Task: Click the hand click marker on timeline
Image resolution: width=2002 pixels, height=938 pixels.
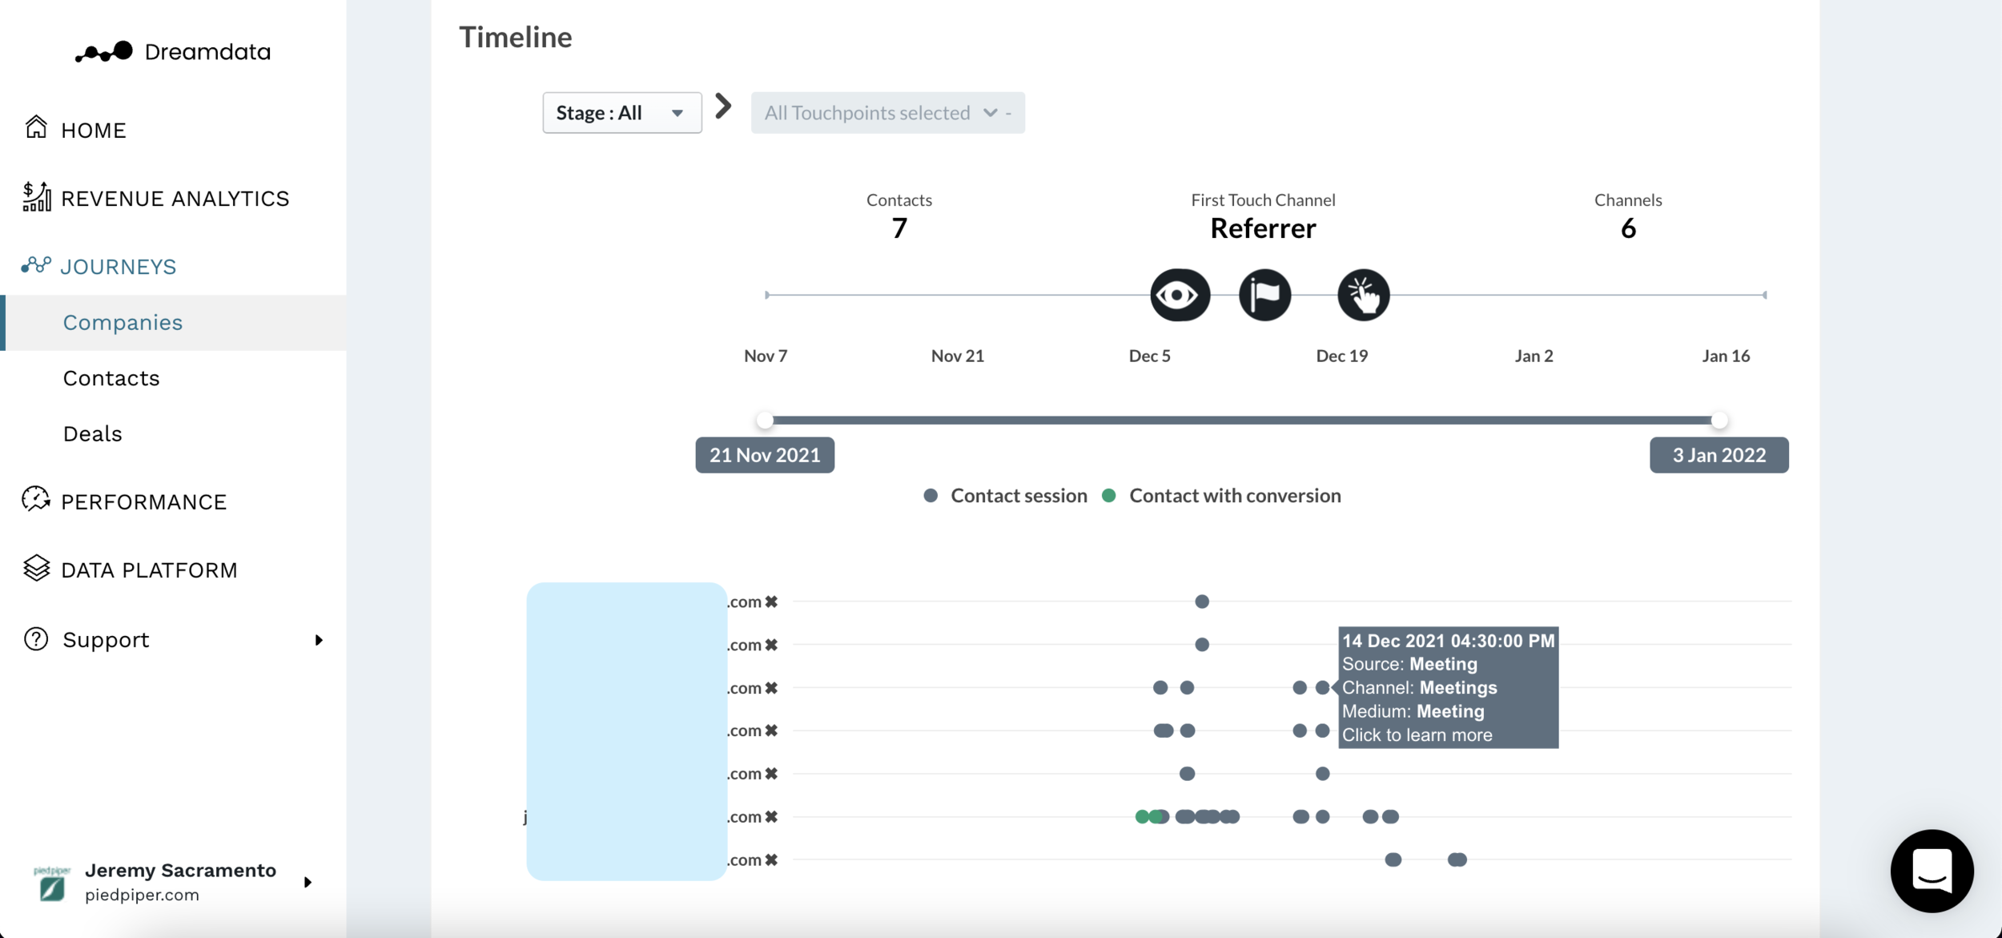Action: pyautogui.click(x=1363, y=295)
